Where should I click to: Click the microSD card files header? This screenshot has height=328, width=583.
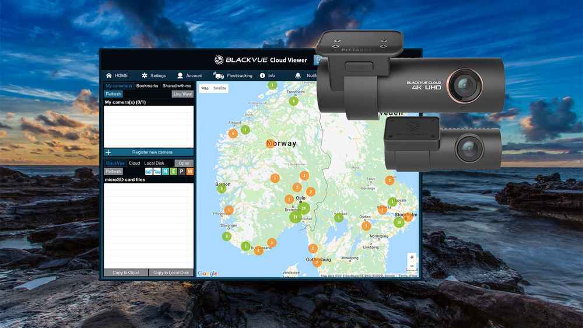tap(125, 179)
